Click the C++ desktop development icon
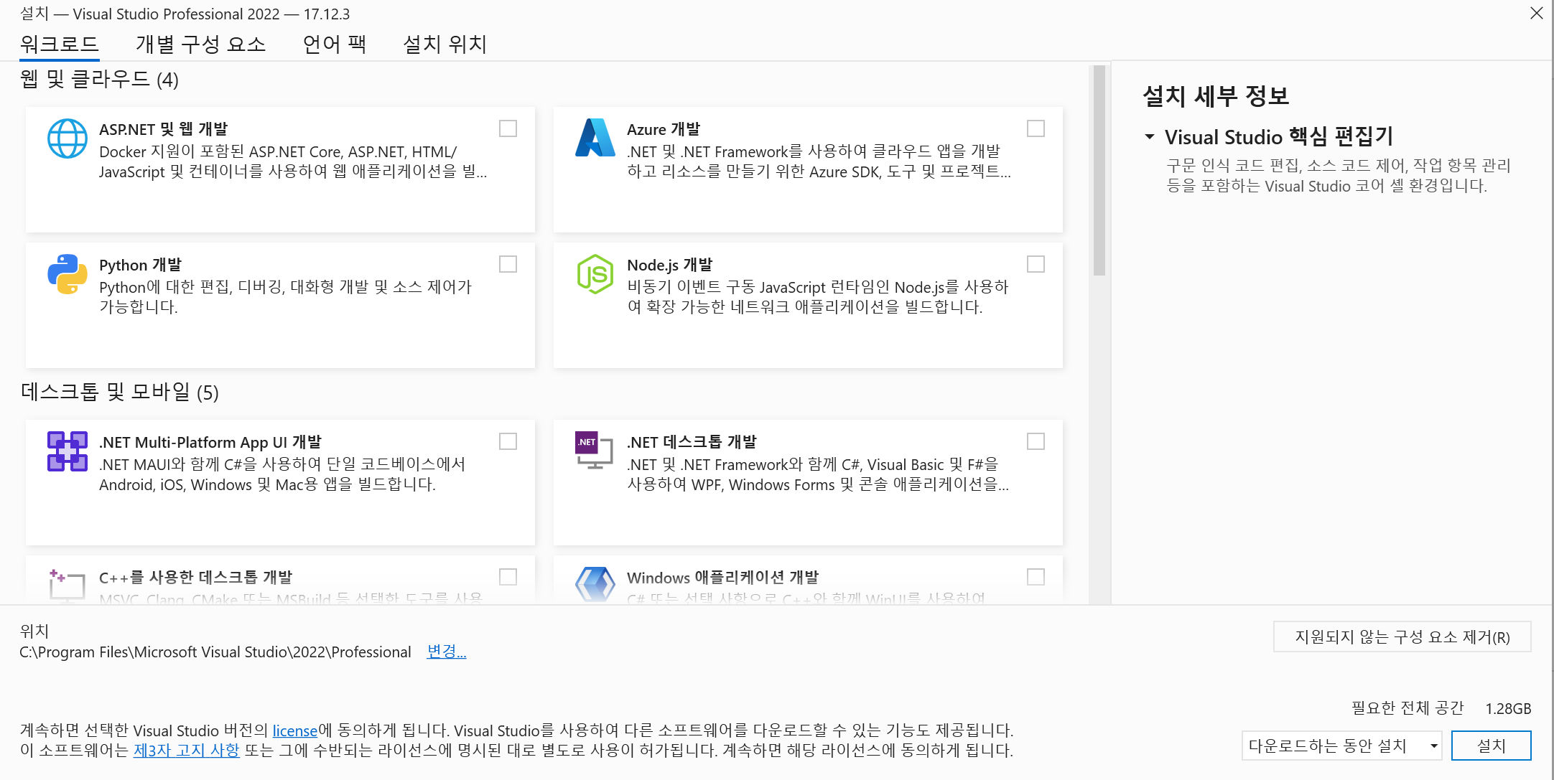1554x780 pixels. 67,585
